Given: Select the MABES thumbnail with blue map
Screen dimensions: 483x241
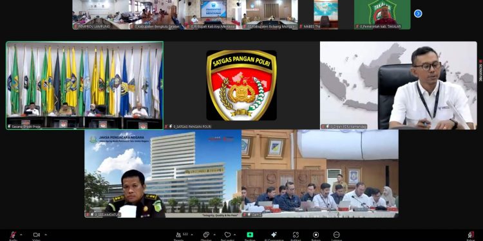Looking at the screenshot, I should (x=326, y=14).
